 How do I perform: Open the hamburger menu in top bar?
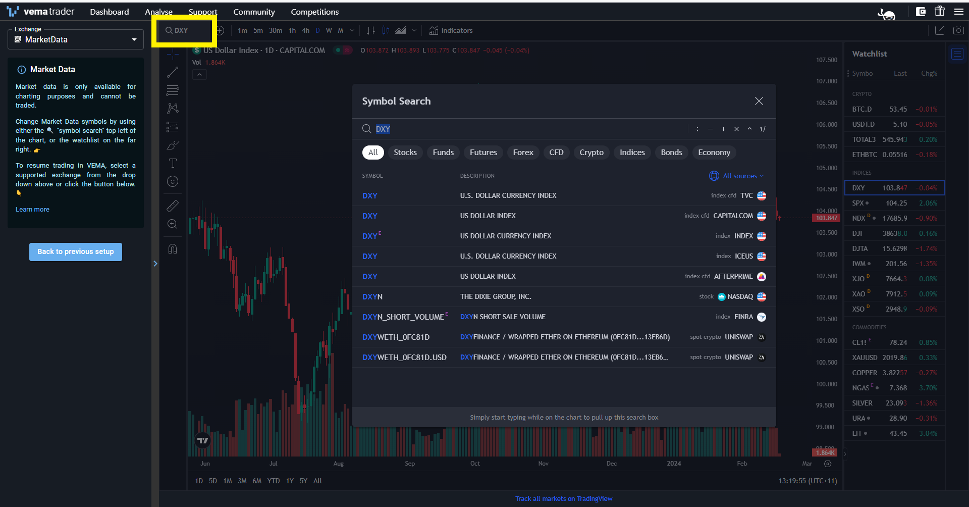[959, 11]
